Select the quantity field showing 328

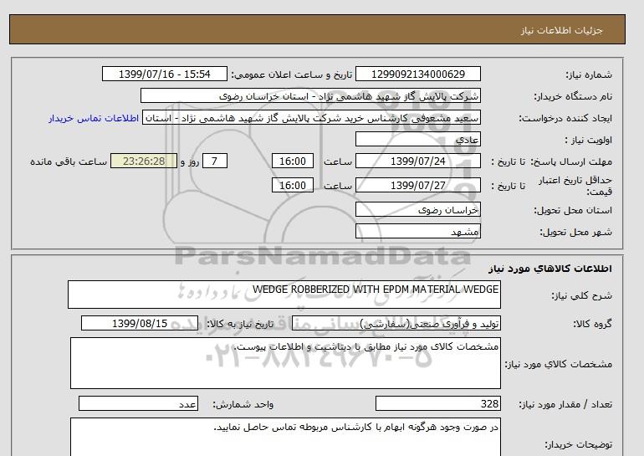pyautogui.click(x=438, y=404)
